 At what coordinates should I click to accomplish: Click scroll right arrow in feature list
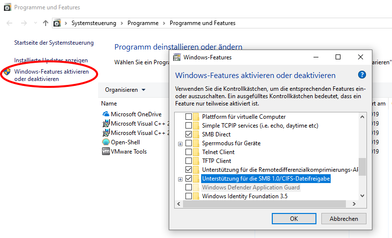[x=354, y=204]
